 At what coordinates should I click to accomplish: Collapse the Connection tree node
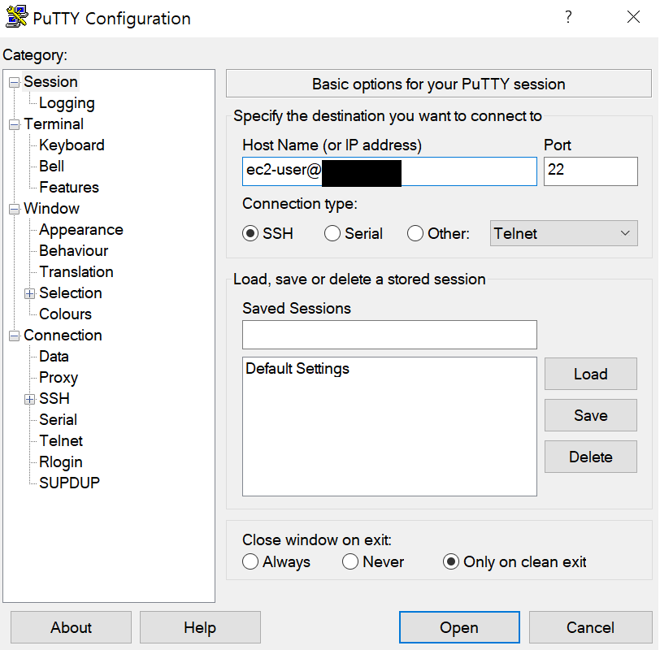[14, 336]
